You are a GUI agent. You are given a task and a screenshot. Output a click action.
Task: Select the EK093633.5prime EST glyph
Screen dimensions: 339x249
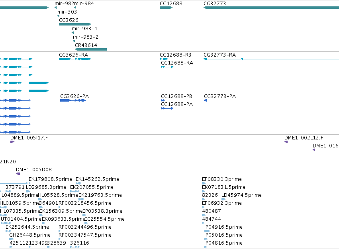coord(43,223)
